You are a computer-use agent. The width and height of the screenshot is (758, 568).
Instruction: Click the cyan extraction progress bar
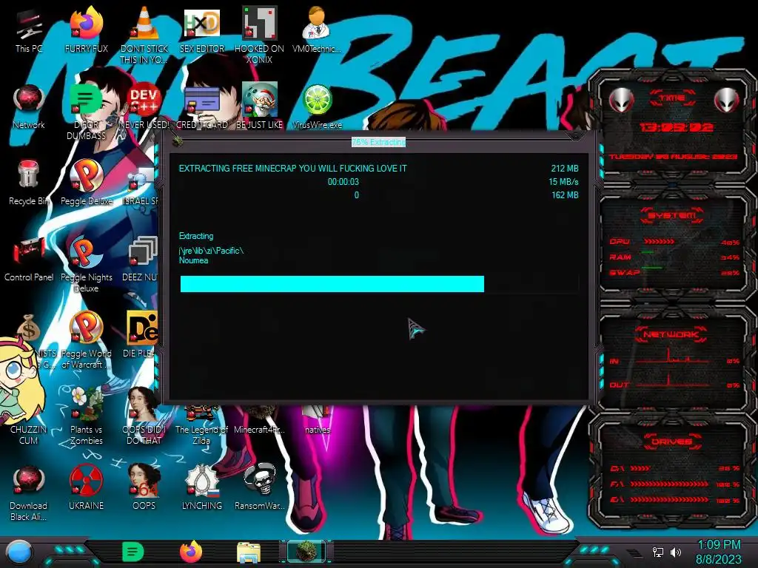(380, 284)
